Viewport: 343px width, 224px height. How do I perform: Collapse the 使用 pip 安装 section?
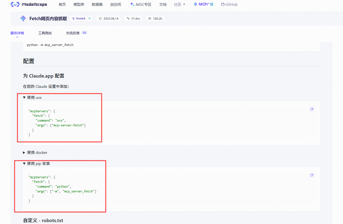(36, 163)
